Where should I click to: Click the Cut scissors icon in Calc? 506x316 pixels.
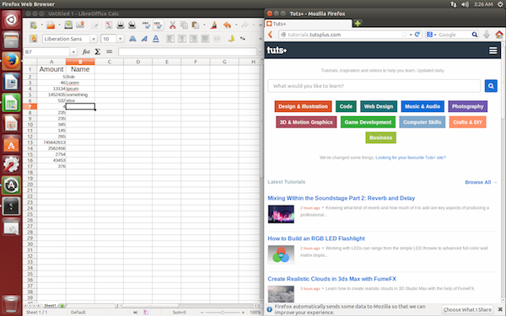(173, 24)
